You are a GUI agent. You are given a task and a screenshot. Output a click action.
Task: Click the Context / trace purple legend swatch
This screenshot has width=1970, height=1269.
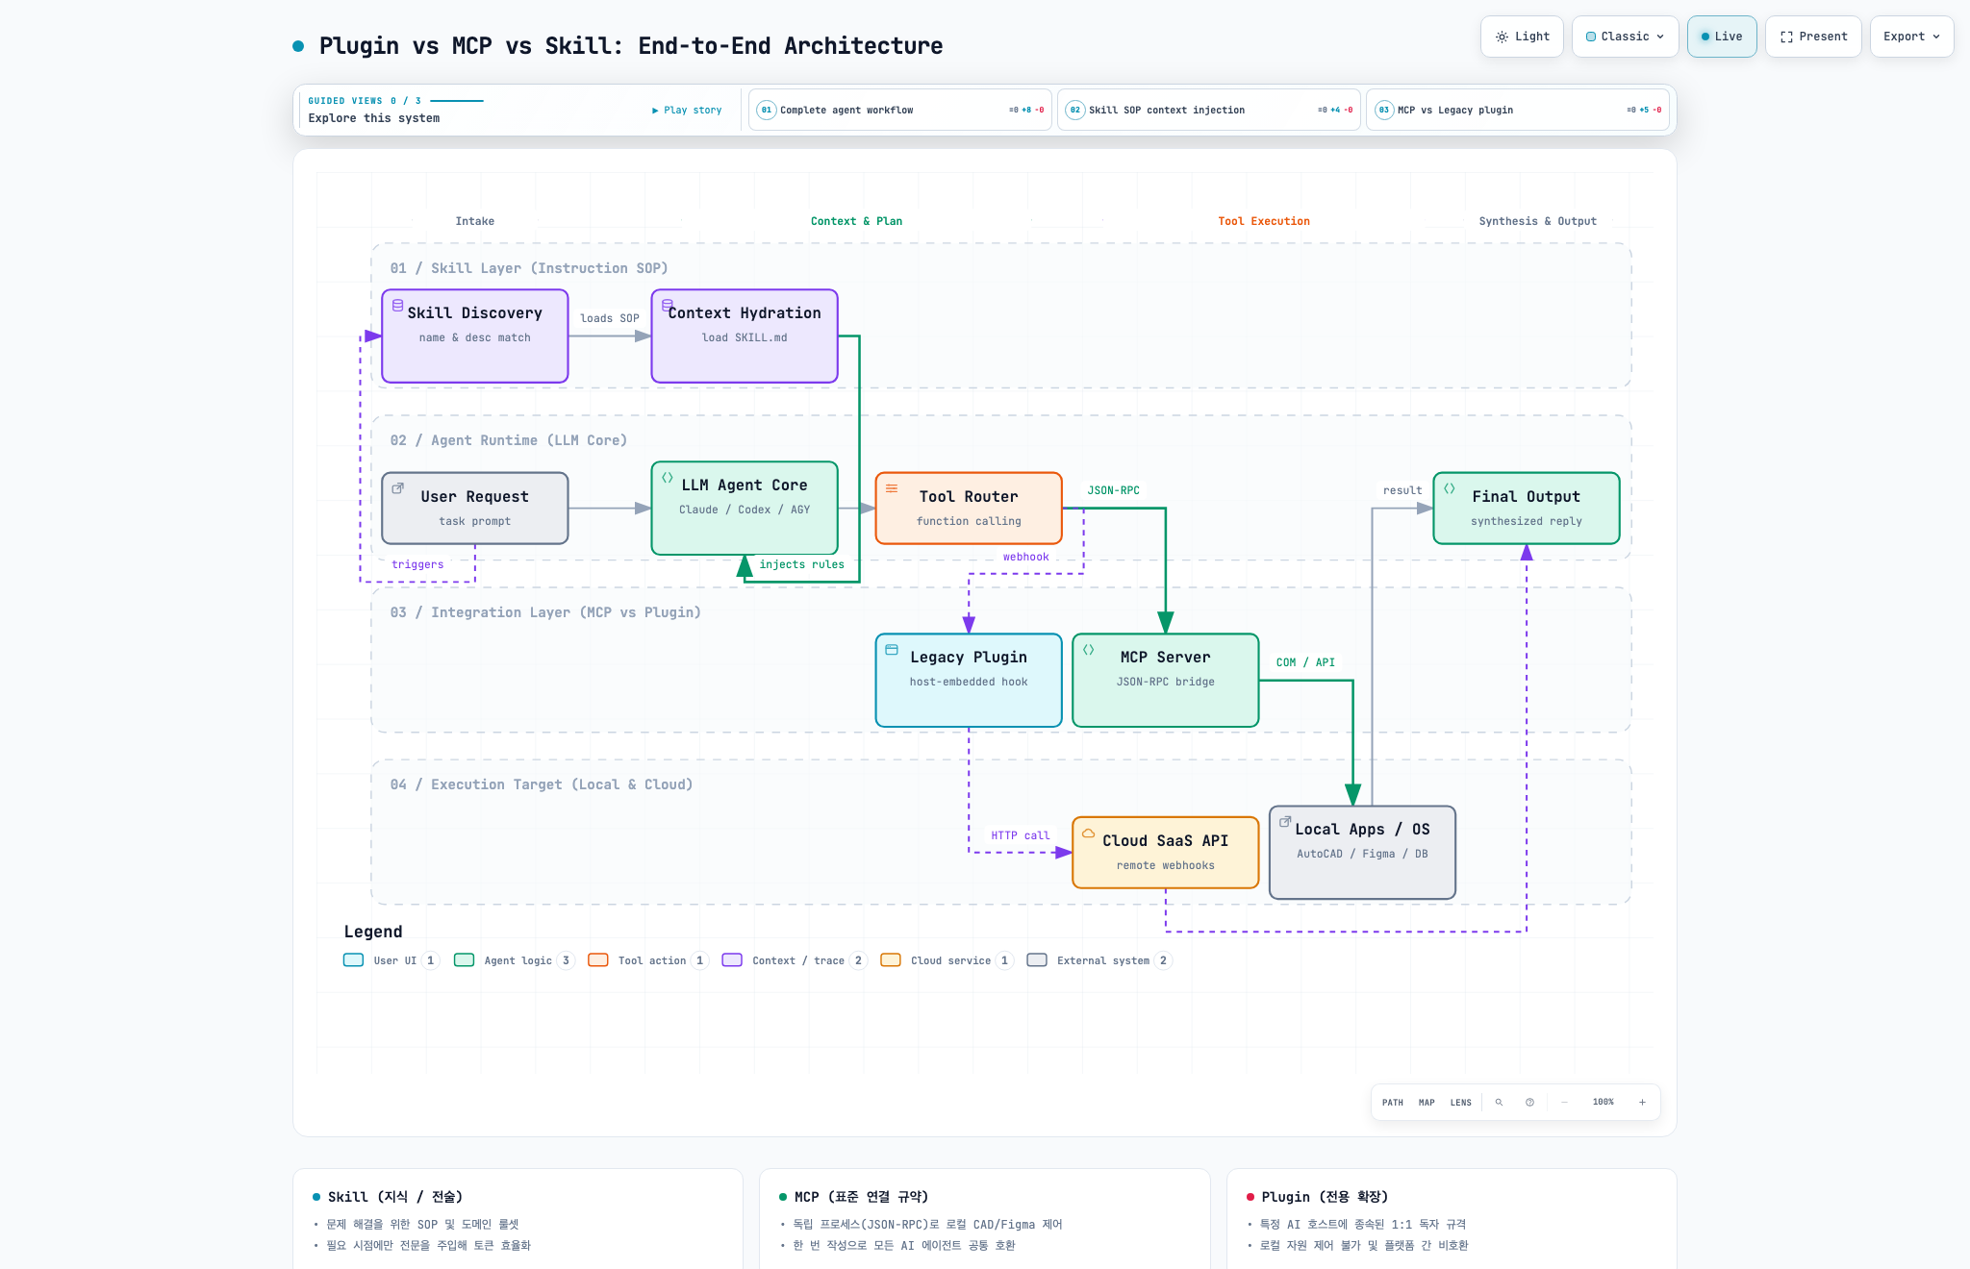pyautogui.click(x=732, y=960)
